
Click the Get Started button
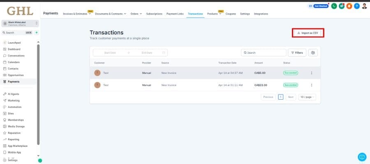pos(321,6)
